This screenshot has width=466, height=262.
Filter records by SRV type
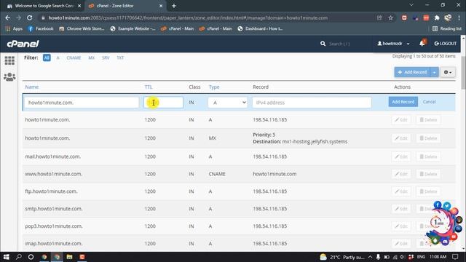coord(106,57)
